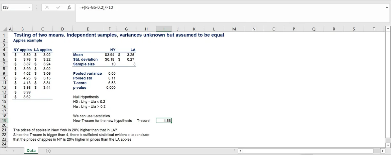Click the Cancel X icon in formula bar

click(47, 7)
